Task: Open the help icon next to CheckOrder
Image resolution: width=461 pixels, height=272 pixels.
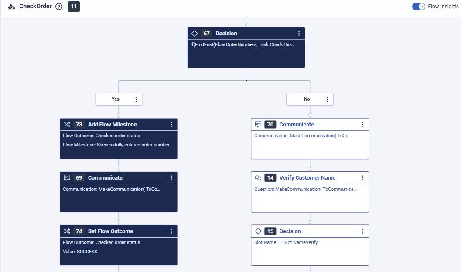Action: tap(59, 7)
